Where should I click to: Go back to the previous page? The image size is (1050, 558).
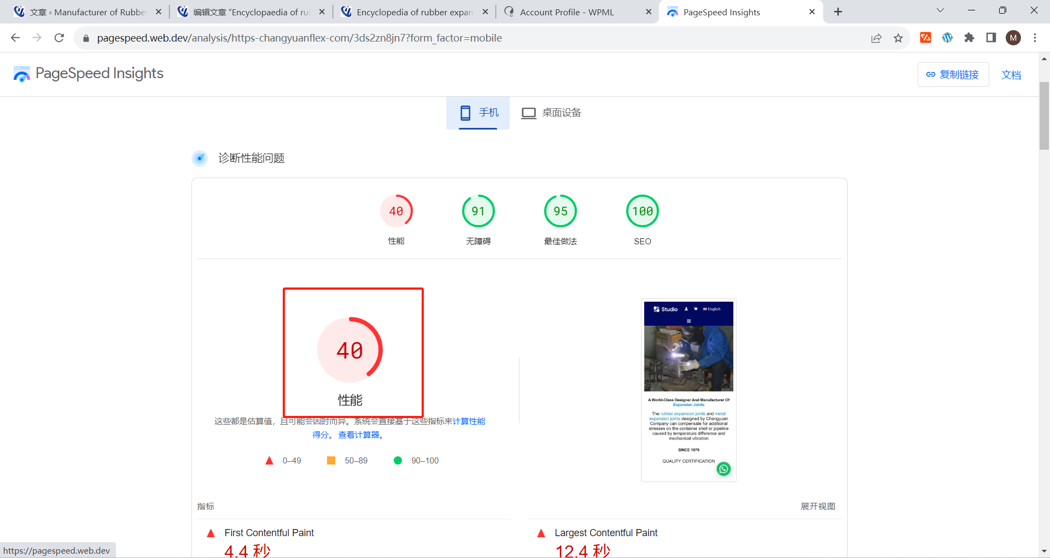(x=15, y=38)
